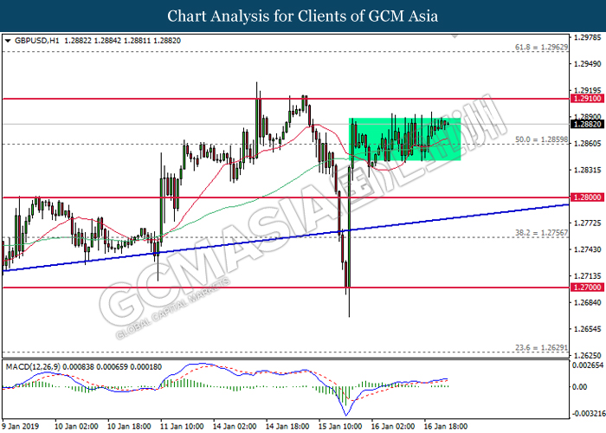Image resolution: width=606 pixels, height=433 pixels.
Task: Select the 1.28000 red price label
Action: click(x=587, y=197)
